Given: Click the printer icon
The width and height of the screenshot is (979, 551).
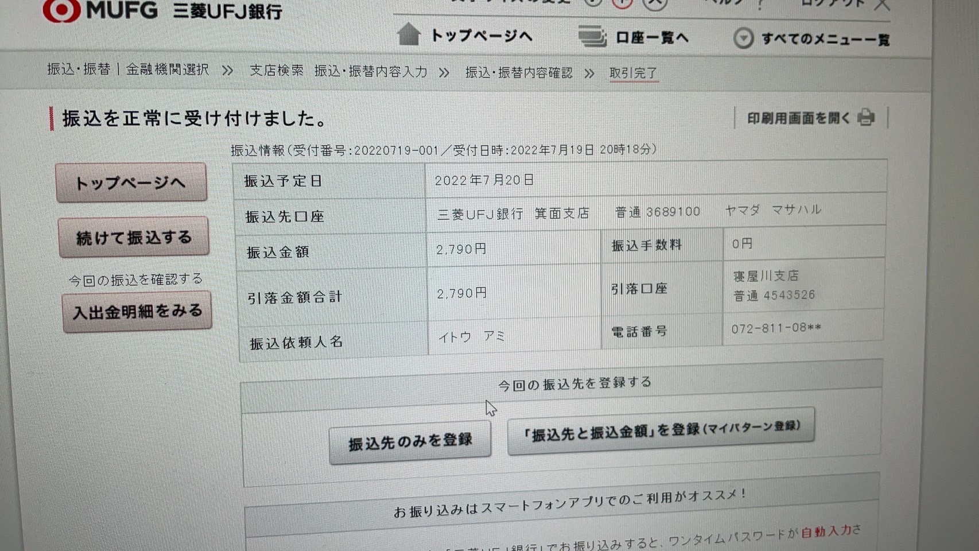Looking at the screenshot, I should point(867,118).
